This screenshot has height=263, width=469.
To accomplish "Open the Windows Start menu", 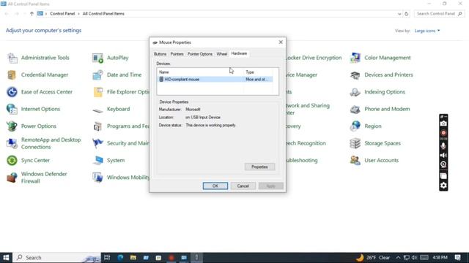I will click(x=6, y=258).
